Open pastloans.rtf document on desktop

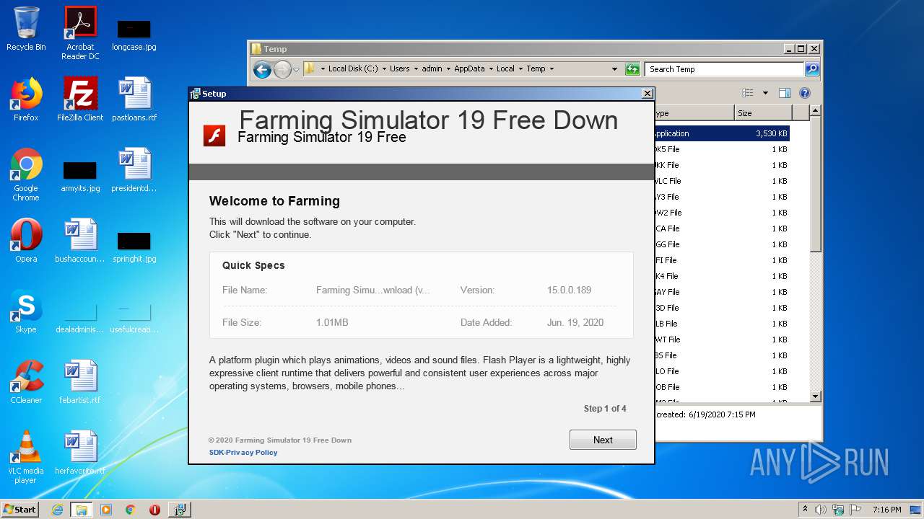134,99
